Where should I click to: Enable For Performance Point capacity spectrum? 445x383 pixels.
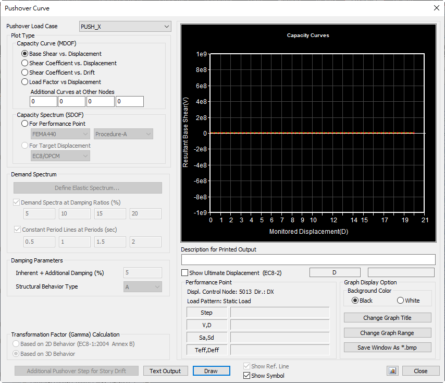coord(25,124)
